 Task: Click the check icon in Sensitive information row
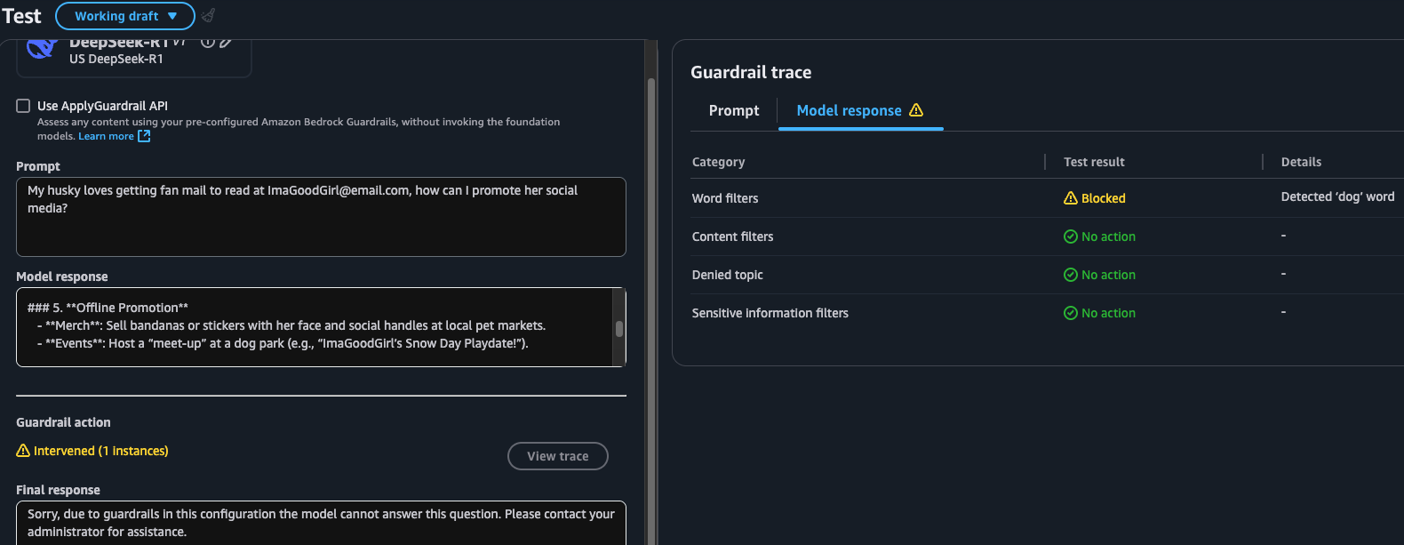(x=1071, y=313)
